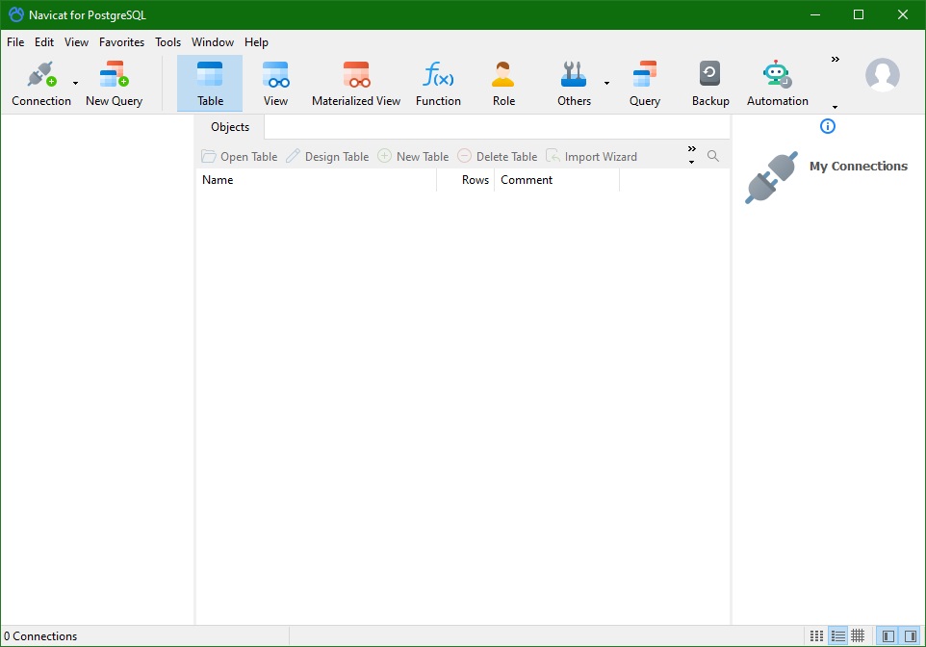Switch to list view in the status bar
Viewport: 926px width, 647px height.
pyautogui.click(x=837, y=635)
